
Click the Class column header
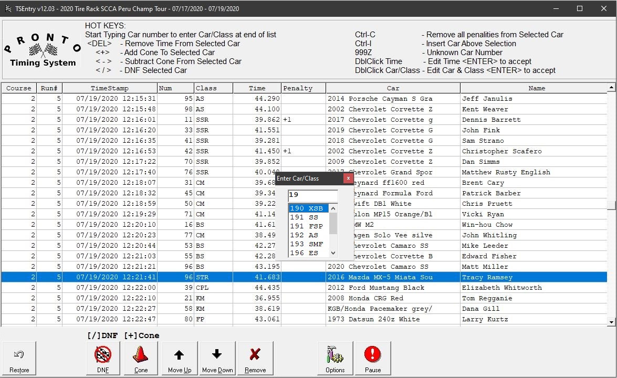pyautogui.click(x=213, y=88)
